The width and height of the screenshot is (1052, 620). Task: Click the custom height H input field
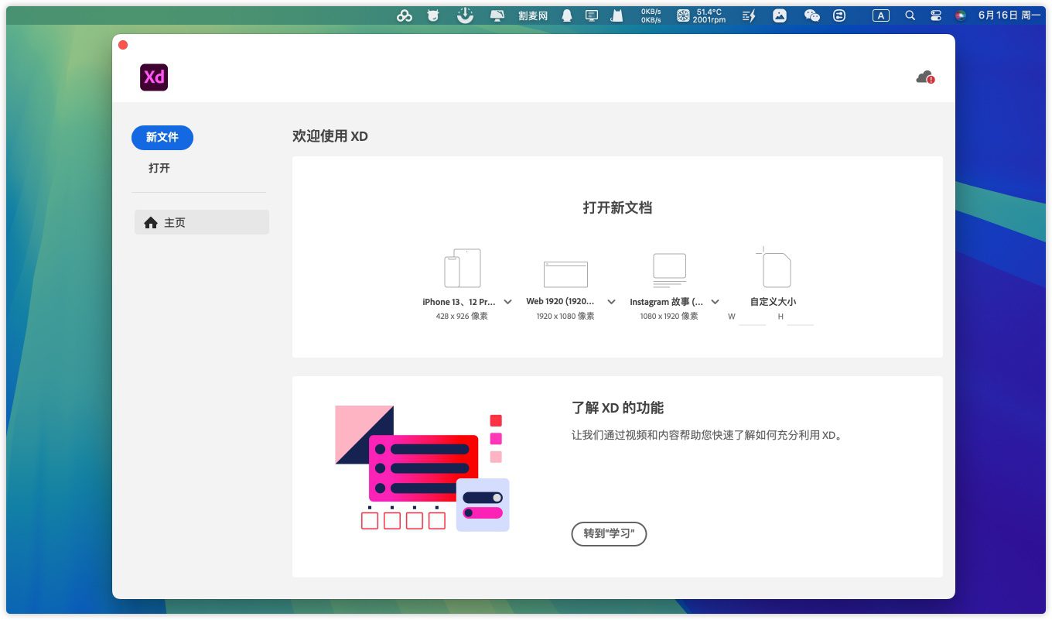[800, 317]
